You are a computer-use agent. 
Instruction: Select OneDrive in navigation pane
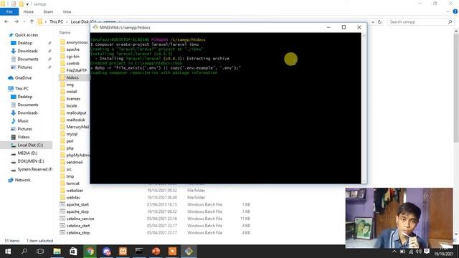pyautogui.click(x=23, y=78)
